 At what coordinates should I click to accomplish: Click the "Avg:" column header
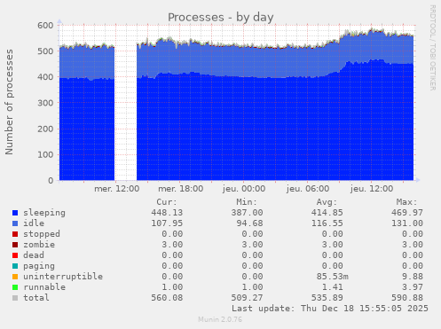(327, 202)
